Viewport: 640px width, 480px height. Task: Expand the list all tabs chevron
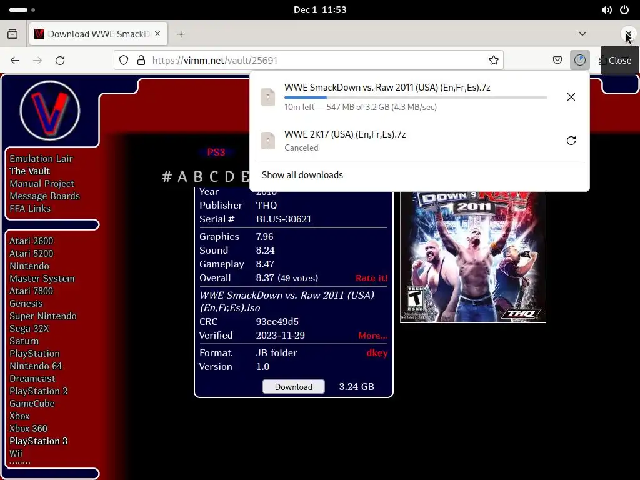[582, 34]
